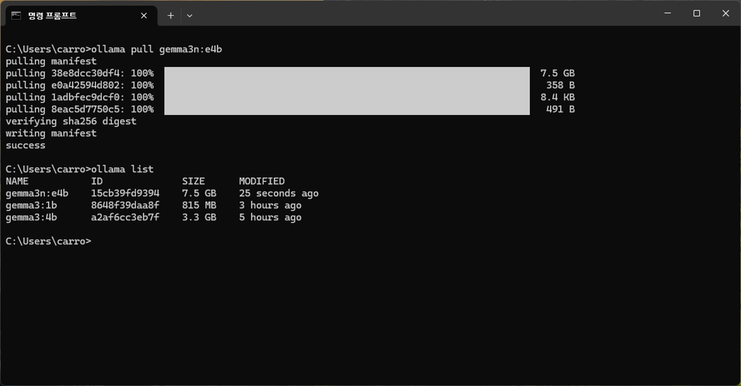Click the 7.5 GB download size value
741x386 pixels.
point(557,73)
